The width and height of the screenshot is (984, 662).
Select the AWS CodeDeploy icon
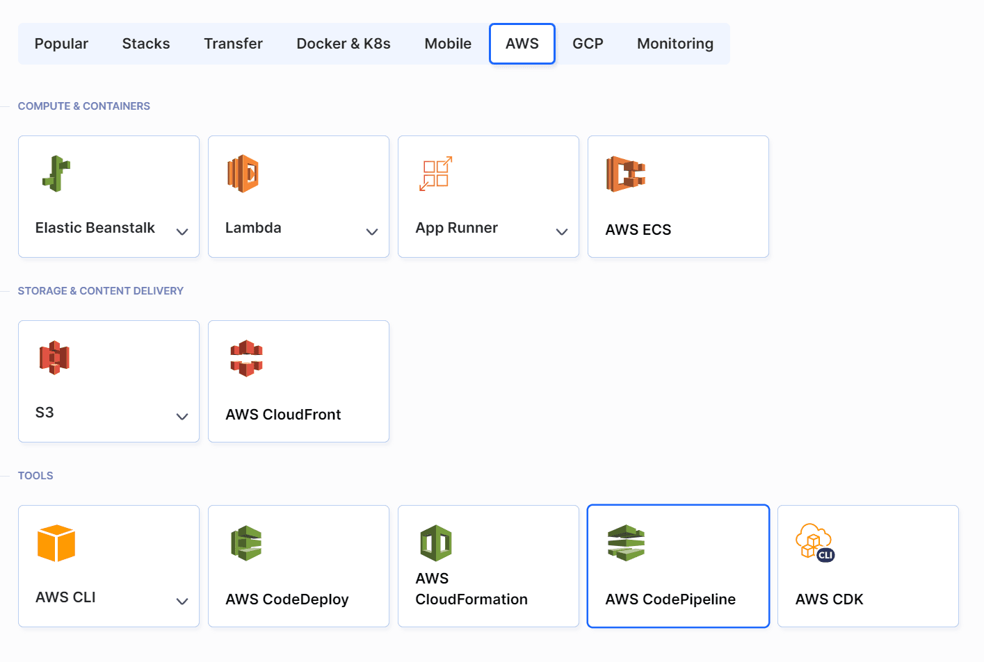point(246,543)
